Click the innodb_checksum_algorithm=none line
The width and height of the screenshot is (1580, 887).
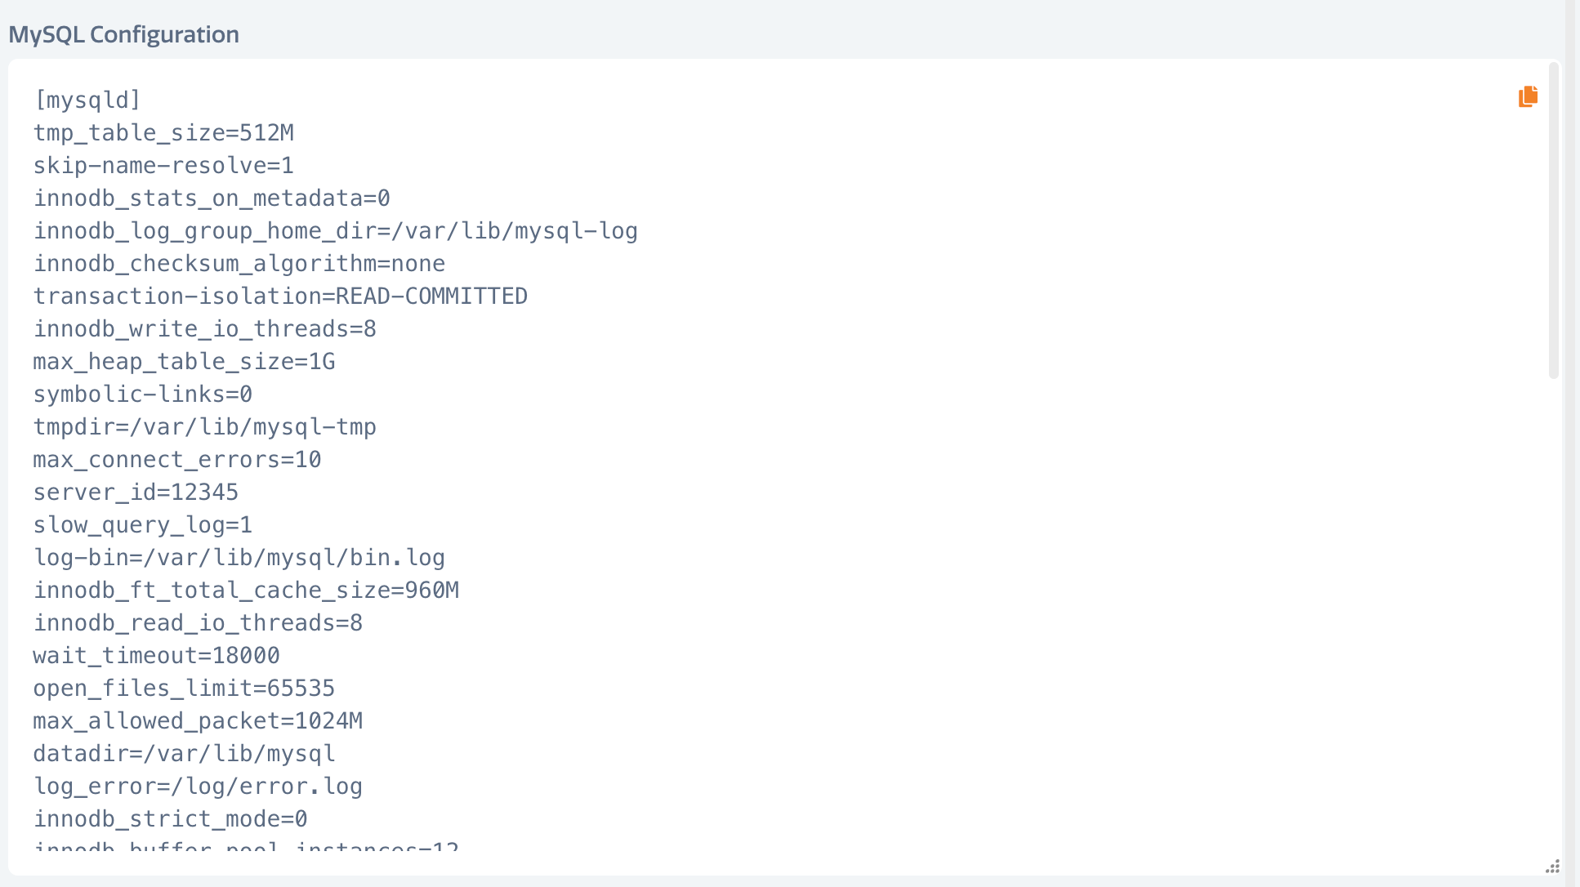(x=239, y=264)
